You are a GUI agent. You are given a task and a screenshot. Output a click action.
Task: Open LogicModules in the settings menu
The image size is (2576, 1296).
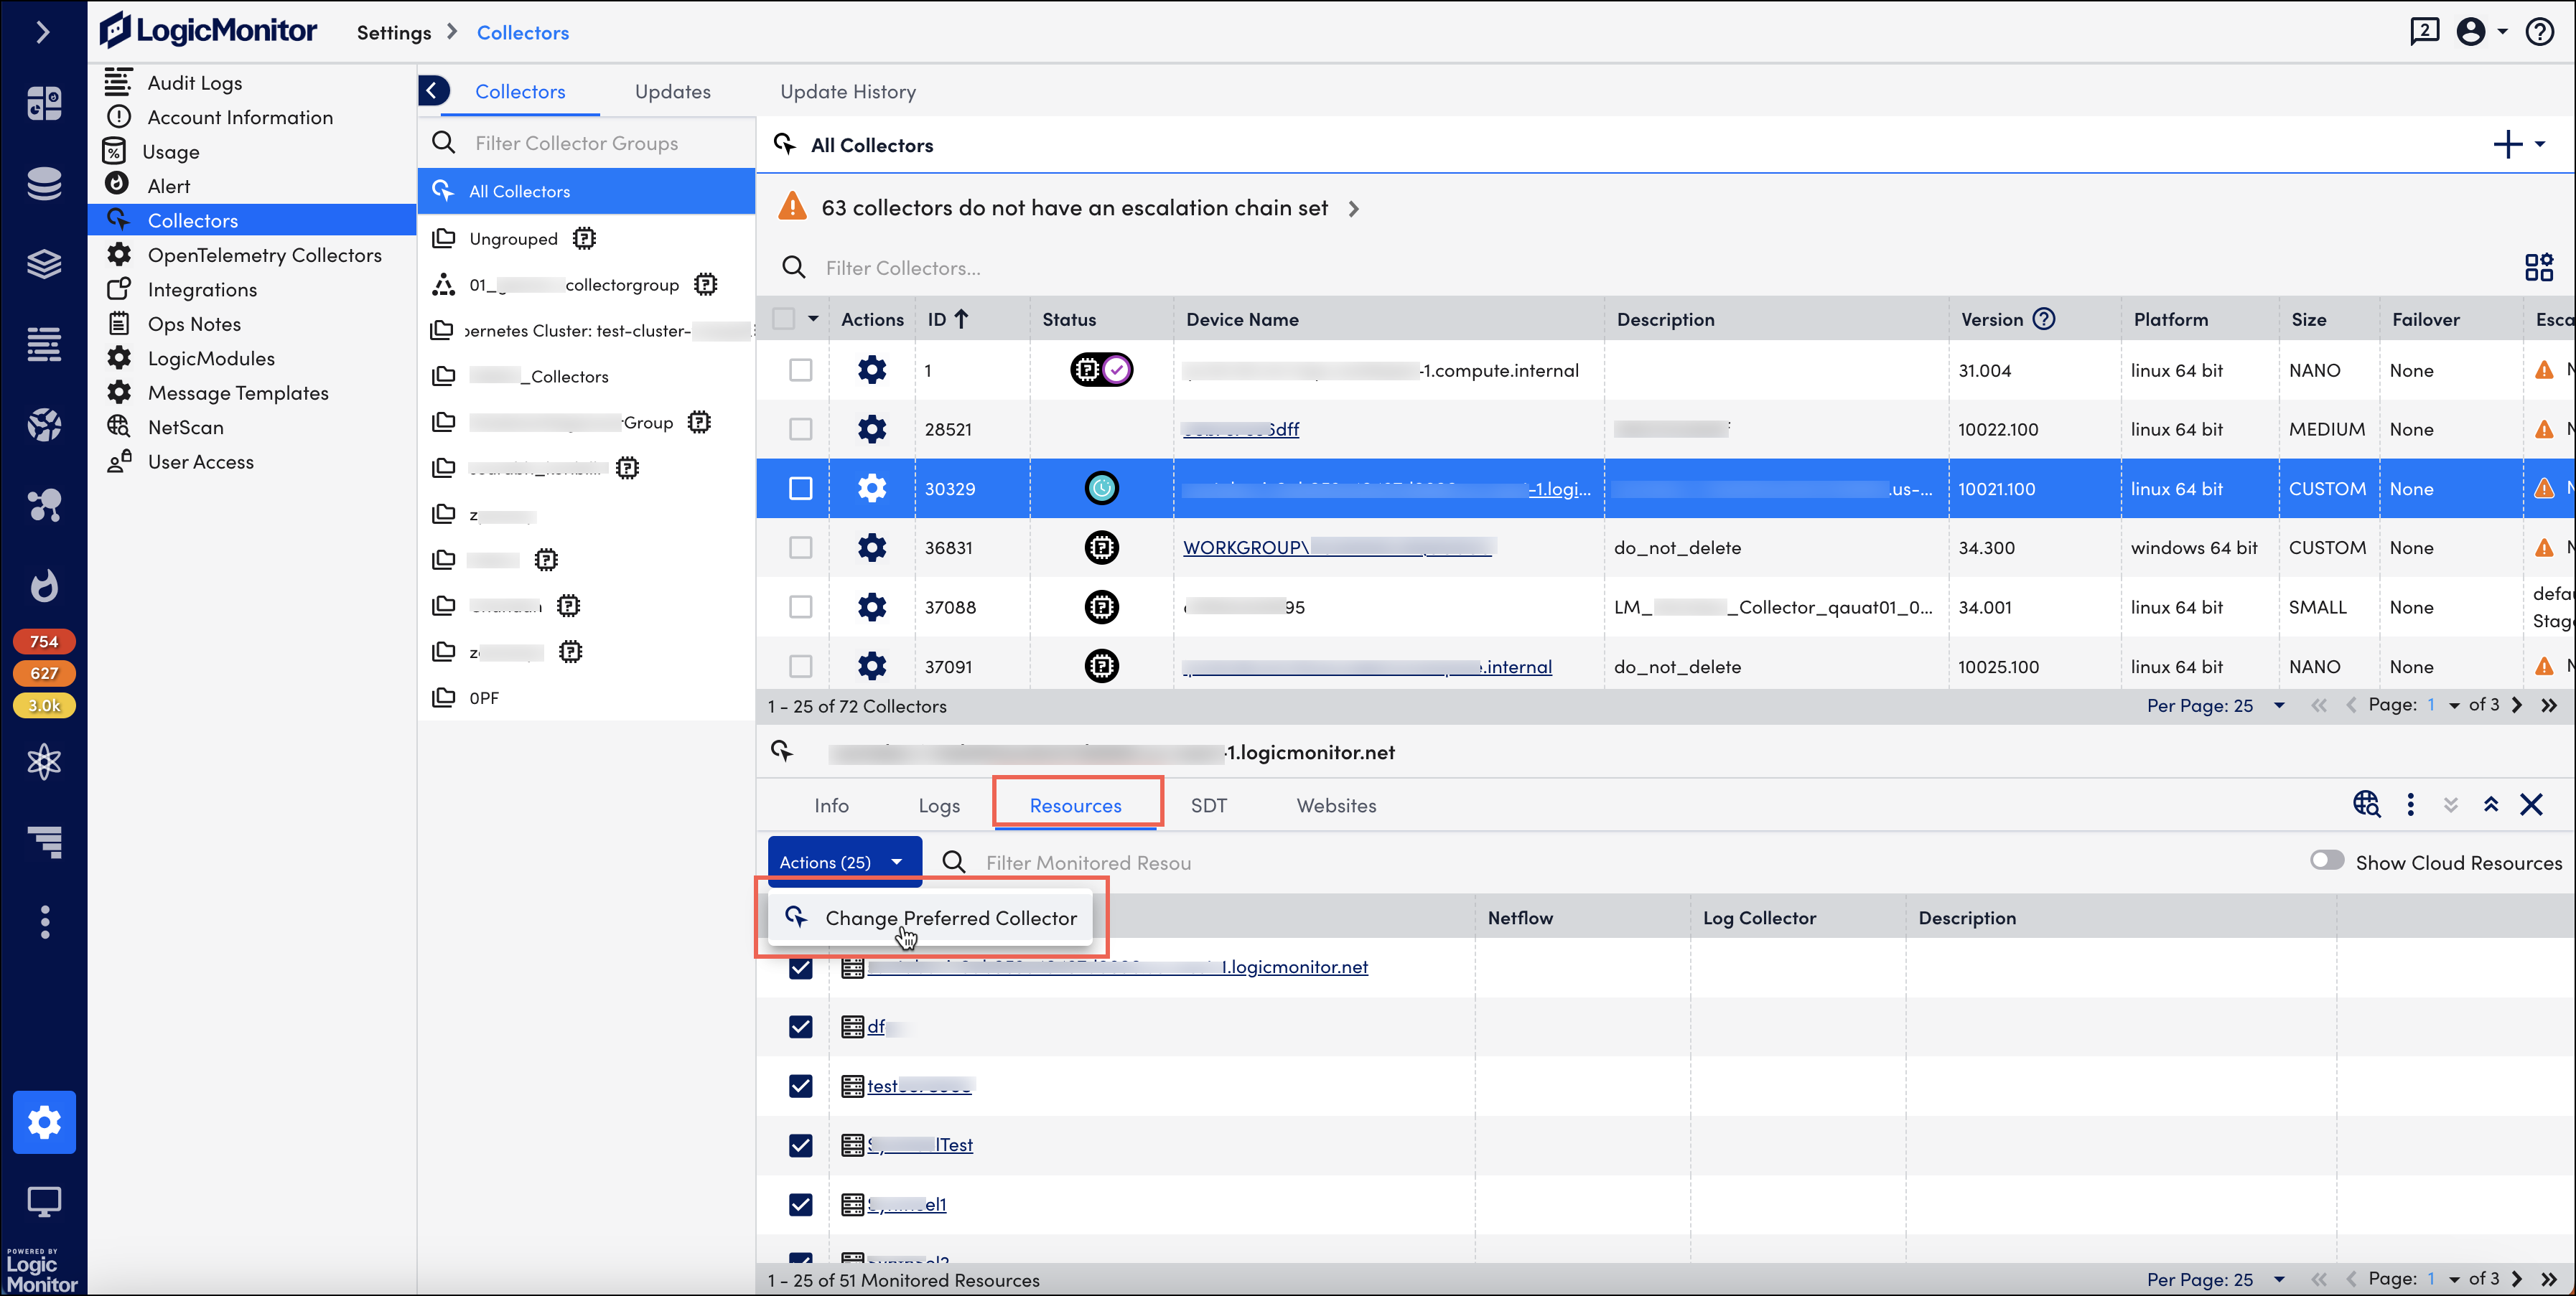tap(211, 359)
